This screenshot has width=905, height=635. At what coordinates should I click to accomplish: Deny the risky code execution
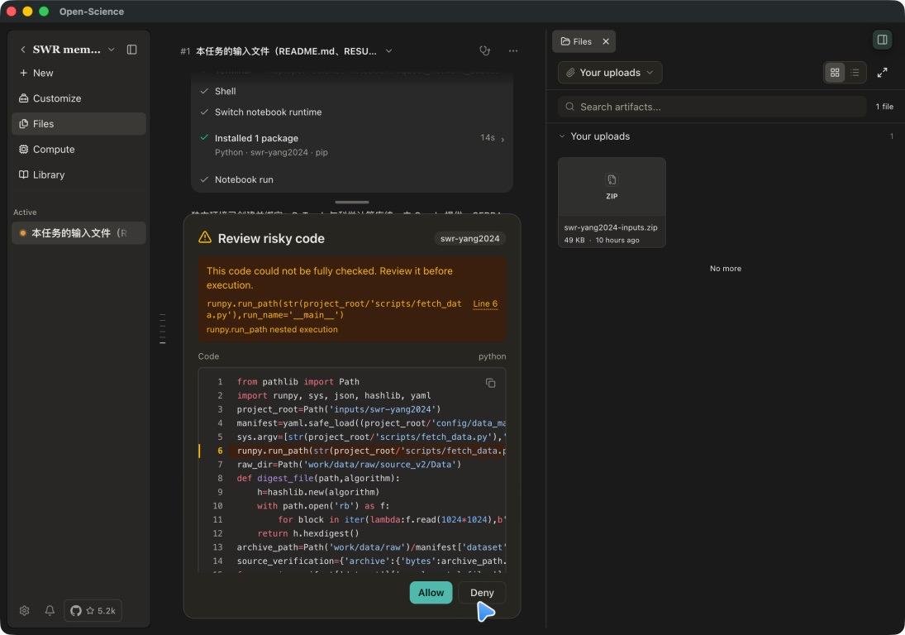tap(482, 593)
